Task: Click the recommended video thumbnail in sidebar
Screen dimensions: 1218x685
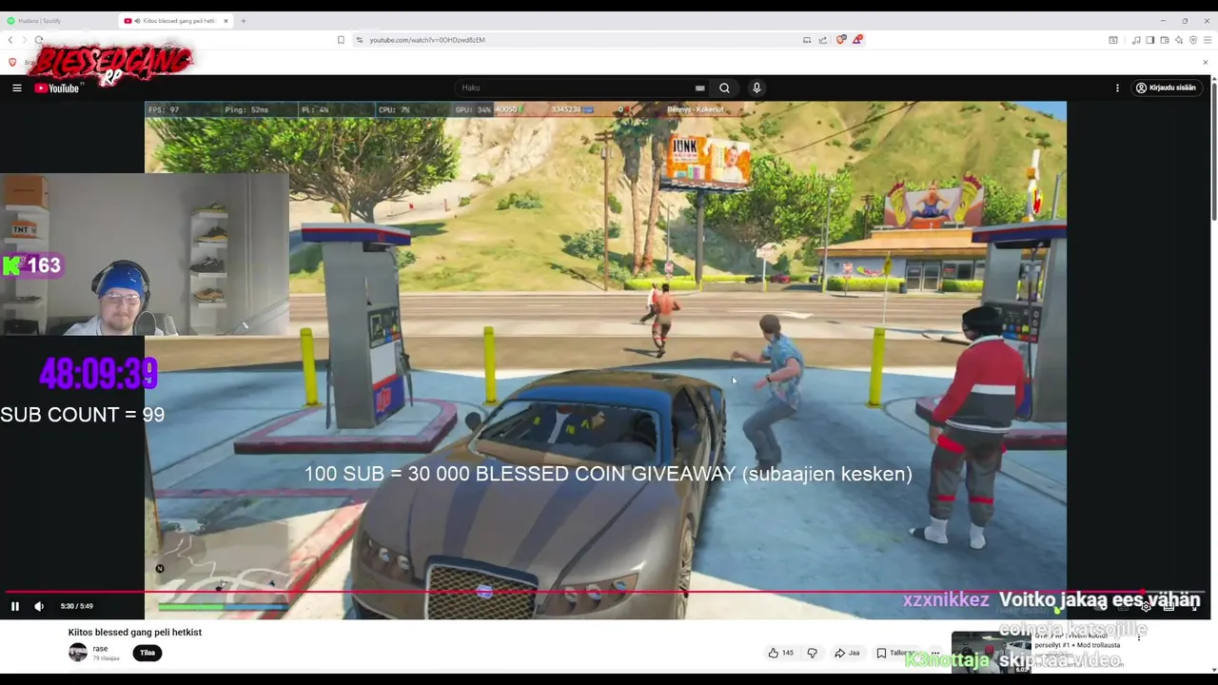Action: [991, 652]
